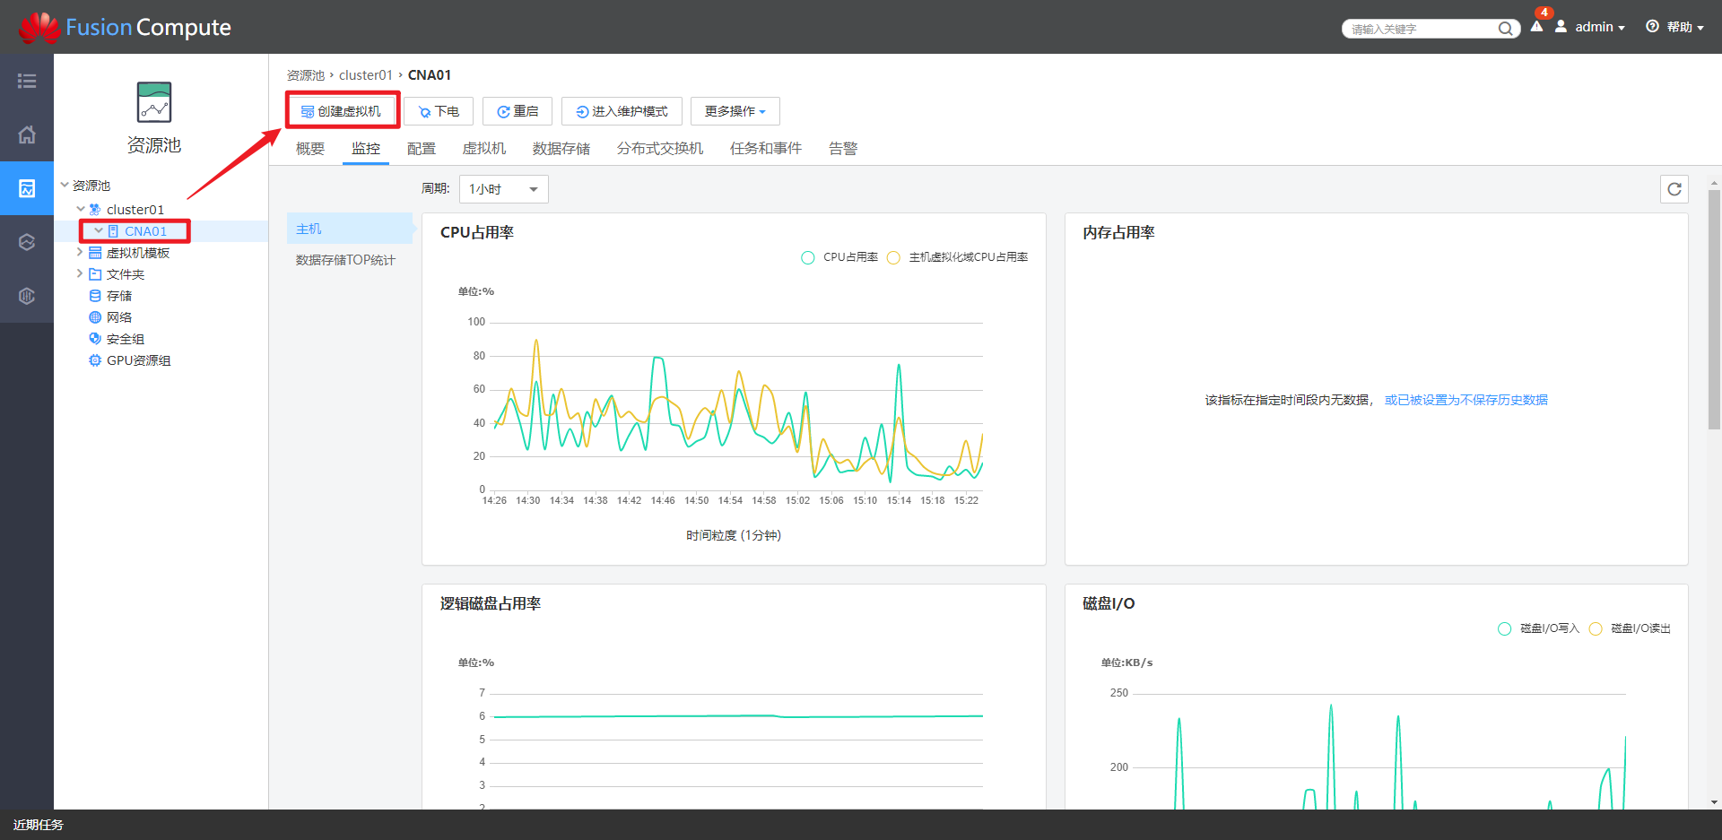Click cluster01 in the breadcrumb
Viewport: 1722px width, 840px height.
coord(366,75)
